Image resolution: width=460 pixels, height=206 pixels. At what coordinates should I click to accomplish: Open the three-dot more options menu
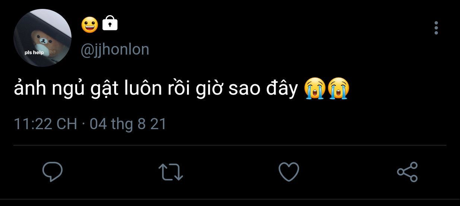(x=436, y=28)
